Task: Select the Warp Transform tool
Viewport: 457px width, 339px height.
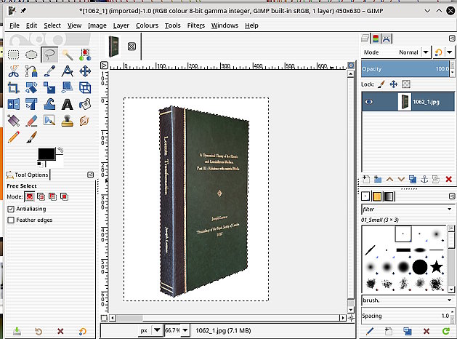Action: click(49, 104)
